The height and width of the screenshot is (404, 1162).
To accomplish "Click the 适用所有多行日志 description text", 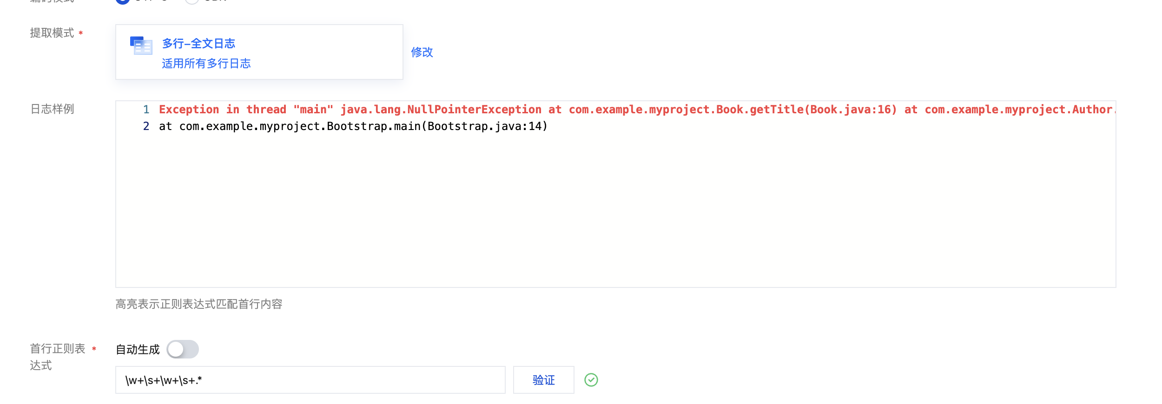I will point(206,64).
